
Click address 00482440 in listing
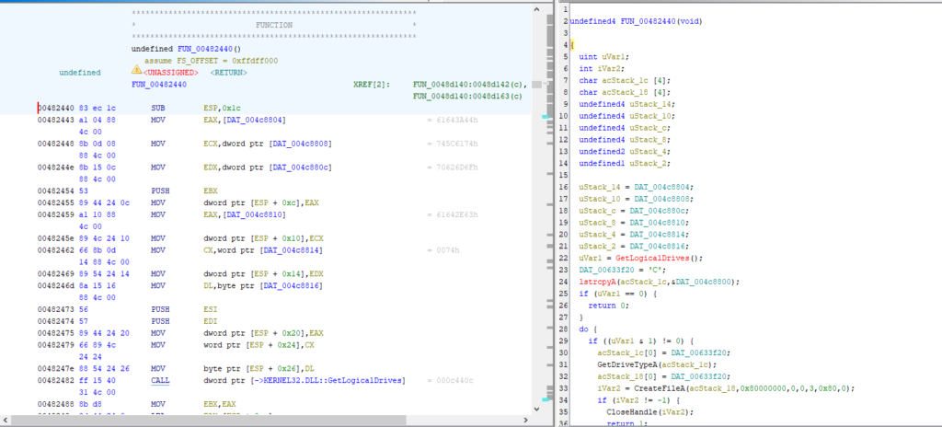pos(57,109)
